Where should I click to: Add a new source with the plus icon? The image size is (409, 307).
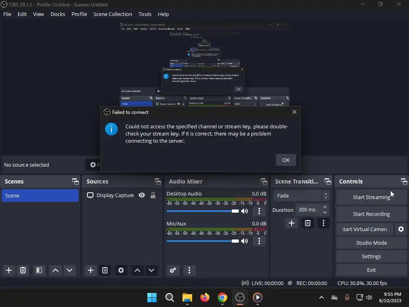(91, 270)
